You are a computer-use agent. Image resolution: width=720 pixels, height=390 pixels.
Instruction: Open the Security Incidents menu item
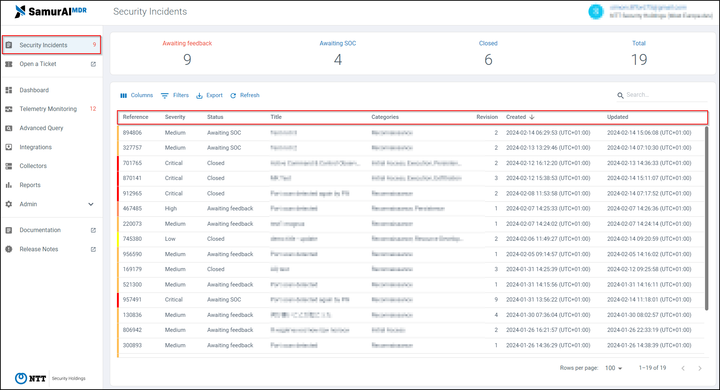pos(51,45)
